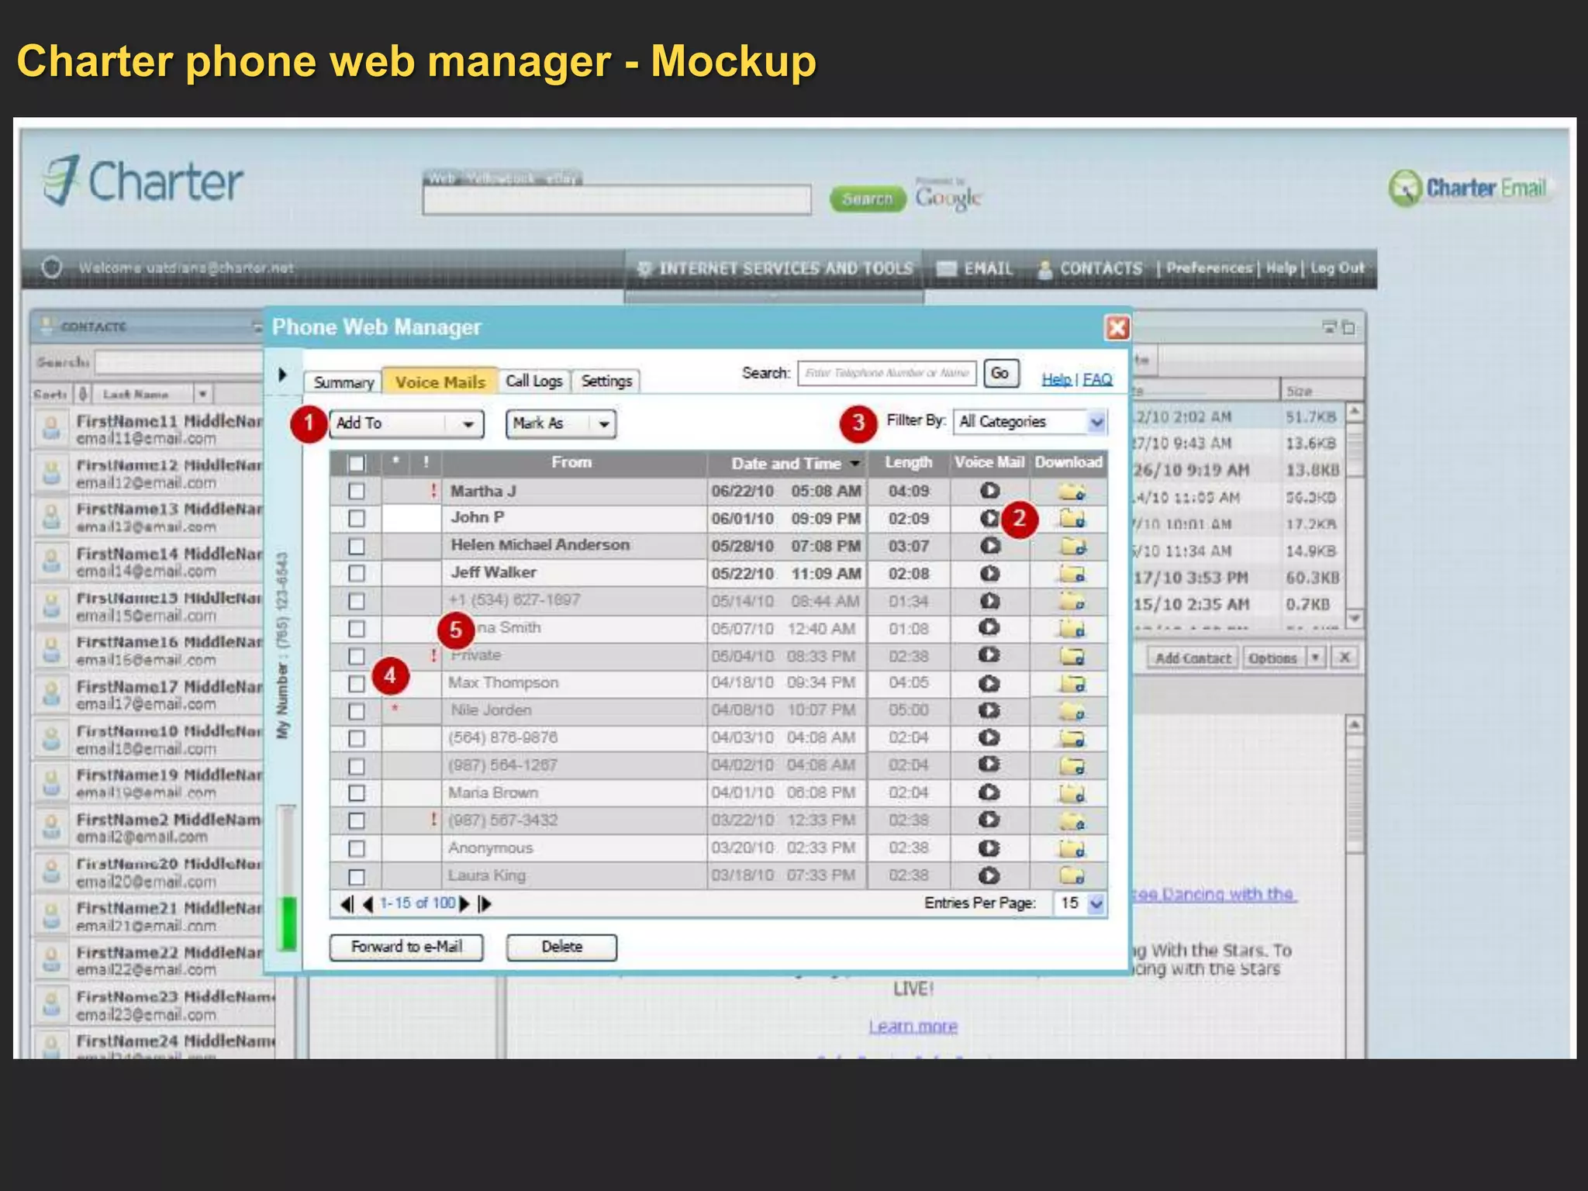Open Internet Services and Tools menu
This screenshot has height=1191, width=1588.
[x=775, y=268]
